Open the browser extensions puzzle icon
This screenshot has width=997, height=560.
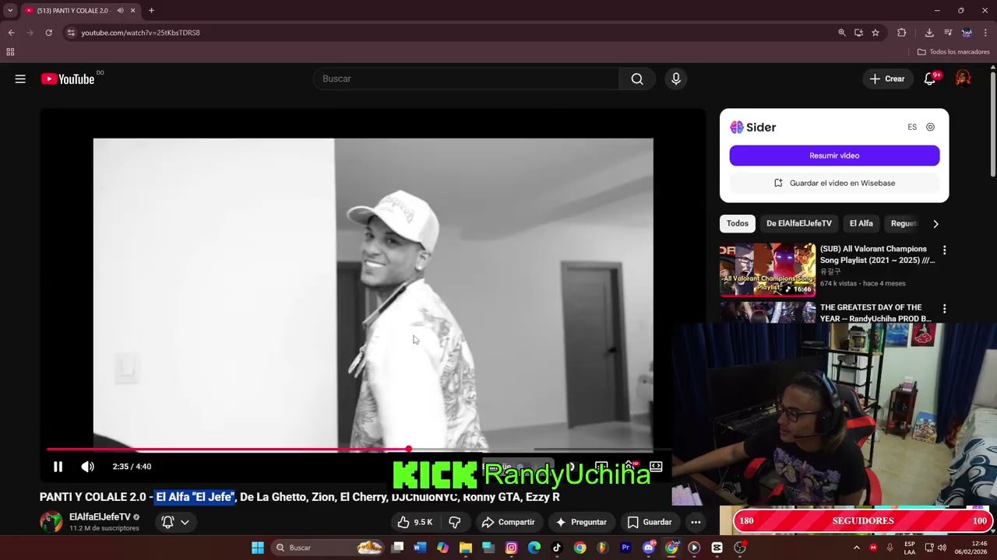pyautogui.click(x=902, y=33)
